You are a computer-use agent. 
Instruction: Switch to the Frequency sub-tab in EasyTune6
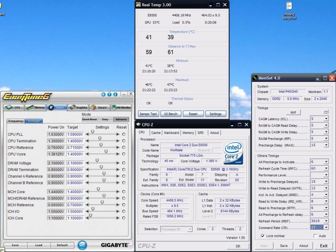[16, 121]
